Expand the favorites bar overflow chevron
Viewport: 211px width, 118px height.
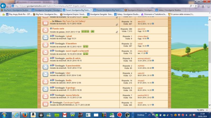[209, 13]
